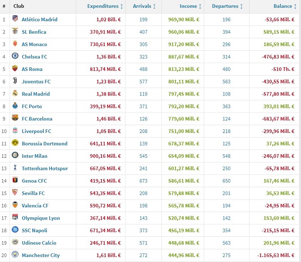The height and width of the screenshot is (262, 301).
Task: Click Inter Milan departures count 548
Action: point(226,156)
